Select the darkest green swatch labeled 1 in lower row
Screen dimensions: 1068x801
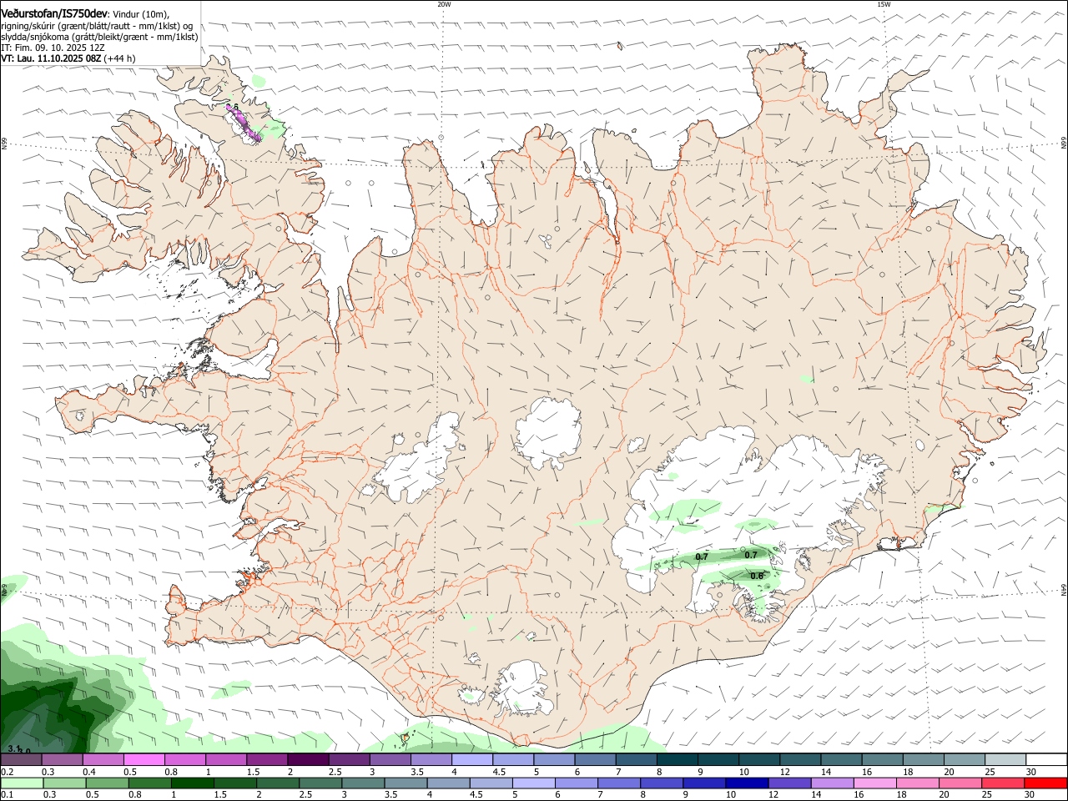(194, 783)
